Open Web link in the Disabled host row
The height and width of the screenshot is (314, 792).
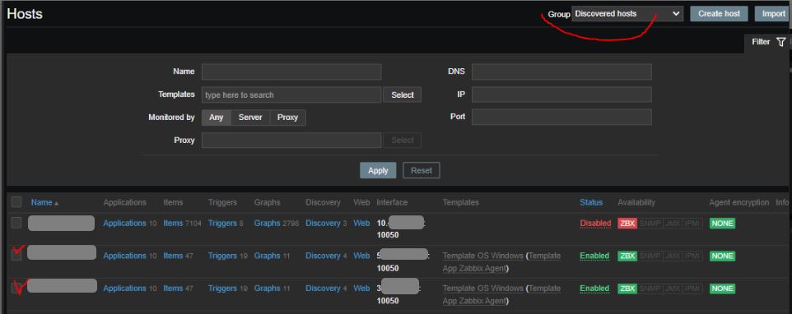point(361,223)
